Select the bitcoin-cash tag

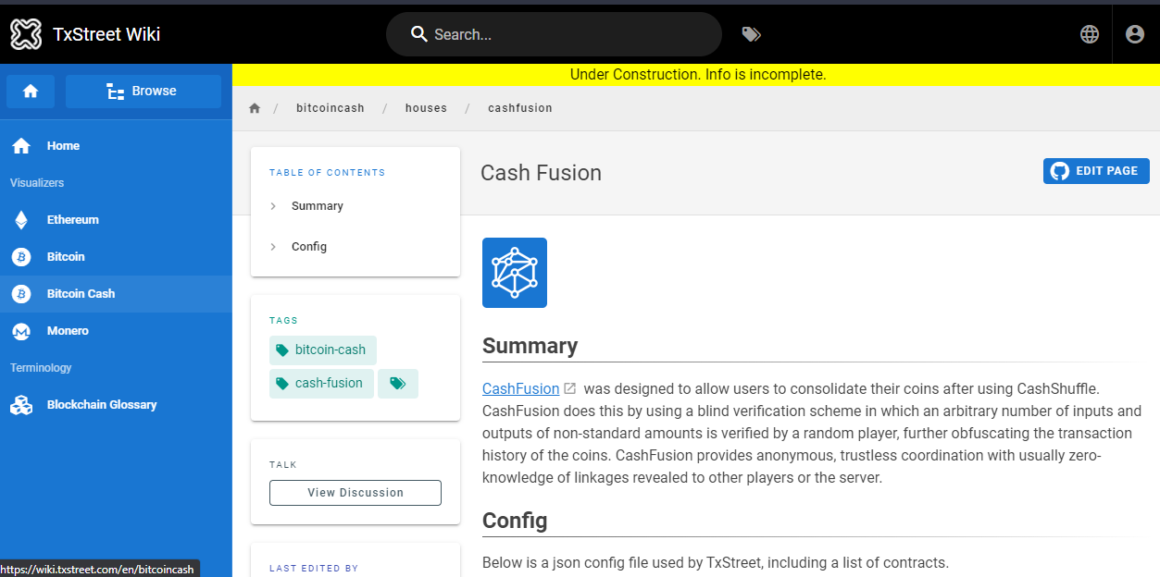pyautogui.click(x=323, y=350)
